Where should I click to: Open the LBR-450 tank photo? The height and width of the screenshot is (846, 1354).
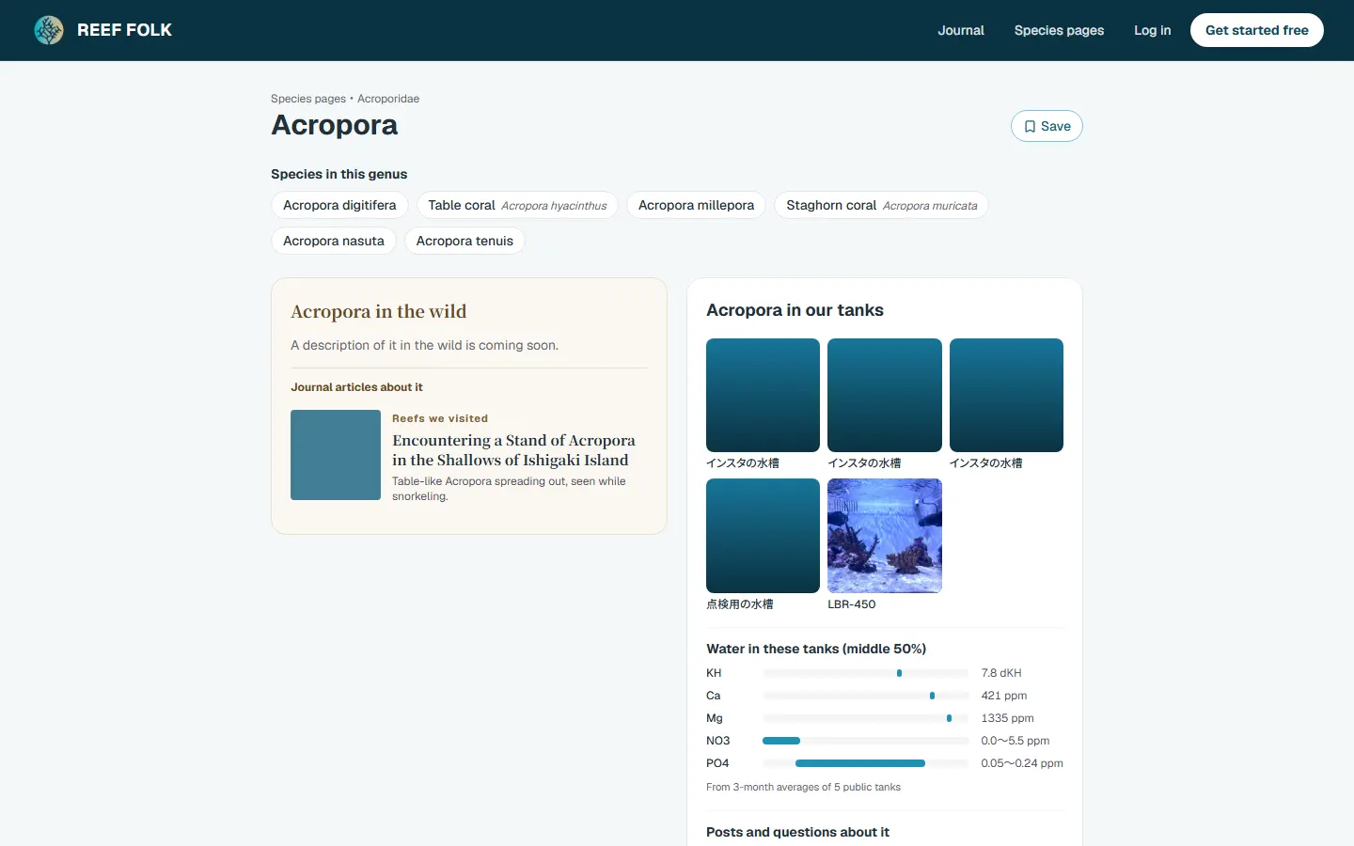tap(885, 536)
